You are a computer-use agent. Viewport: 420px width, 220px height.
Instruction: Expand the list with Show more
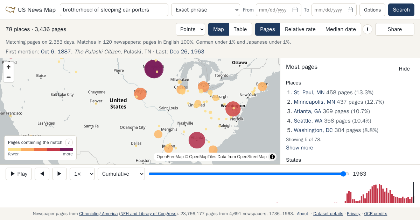pos(300,148)
